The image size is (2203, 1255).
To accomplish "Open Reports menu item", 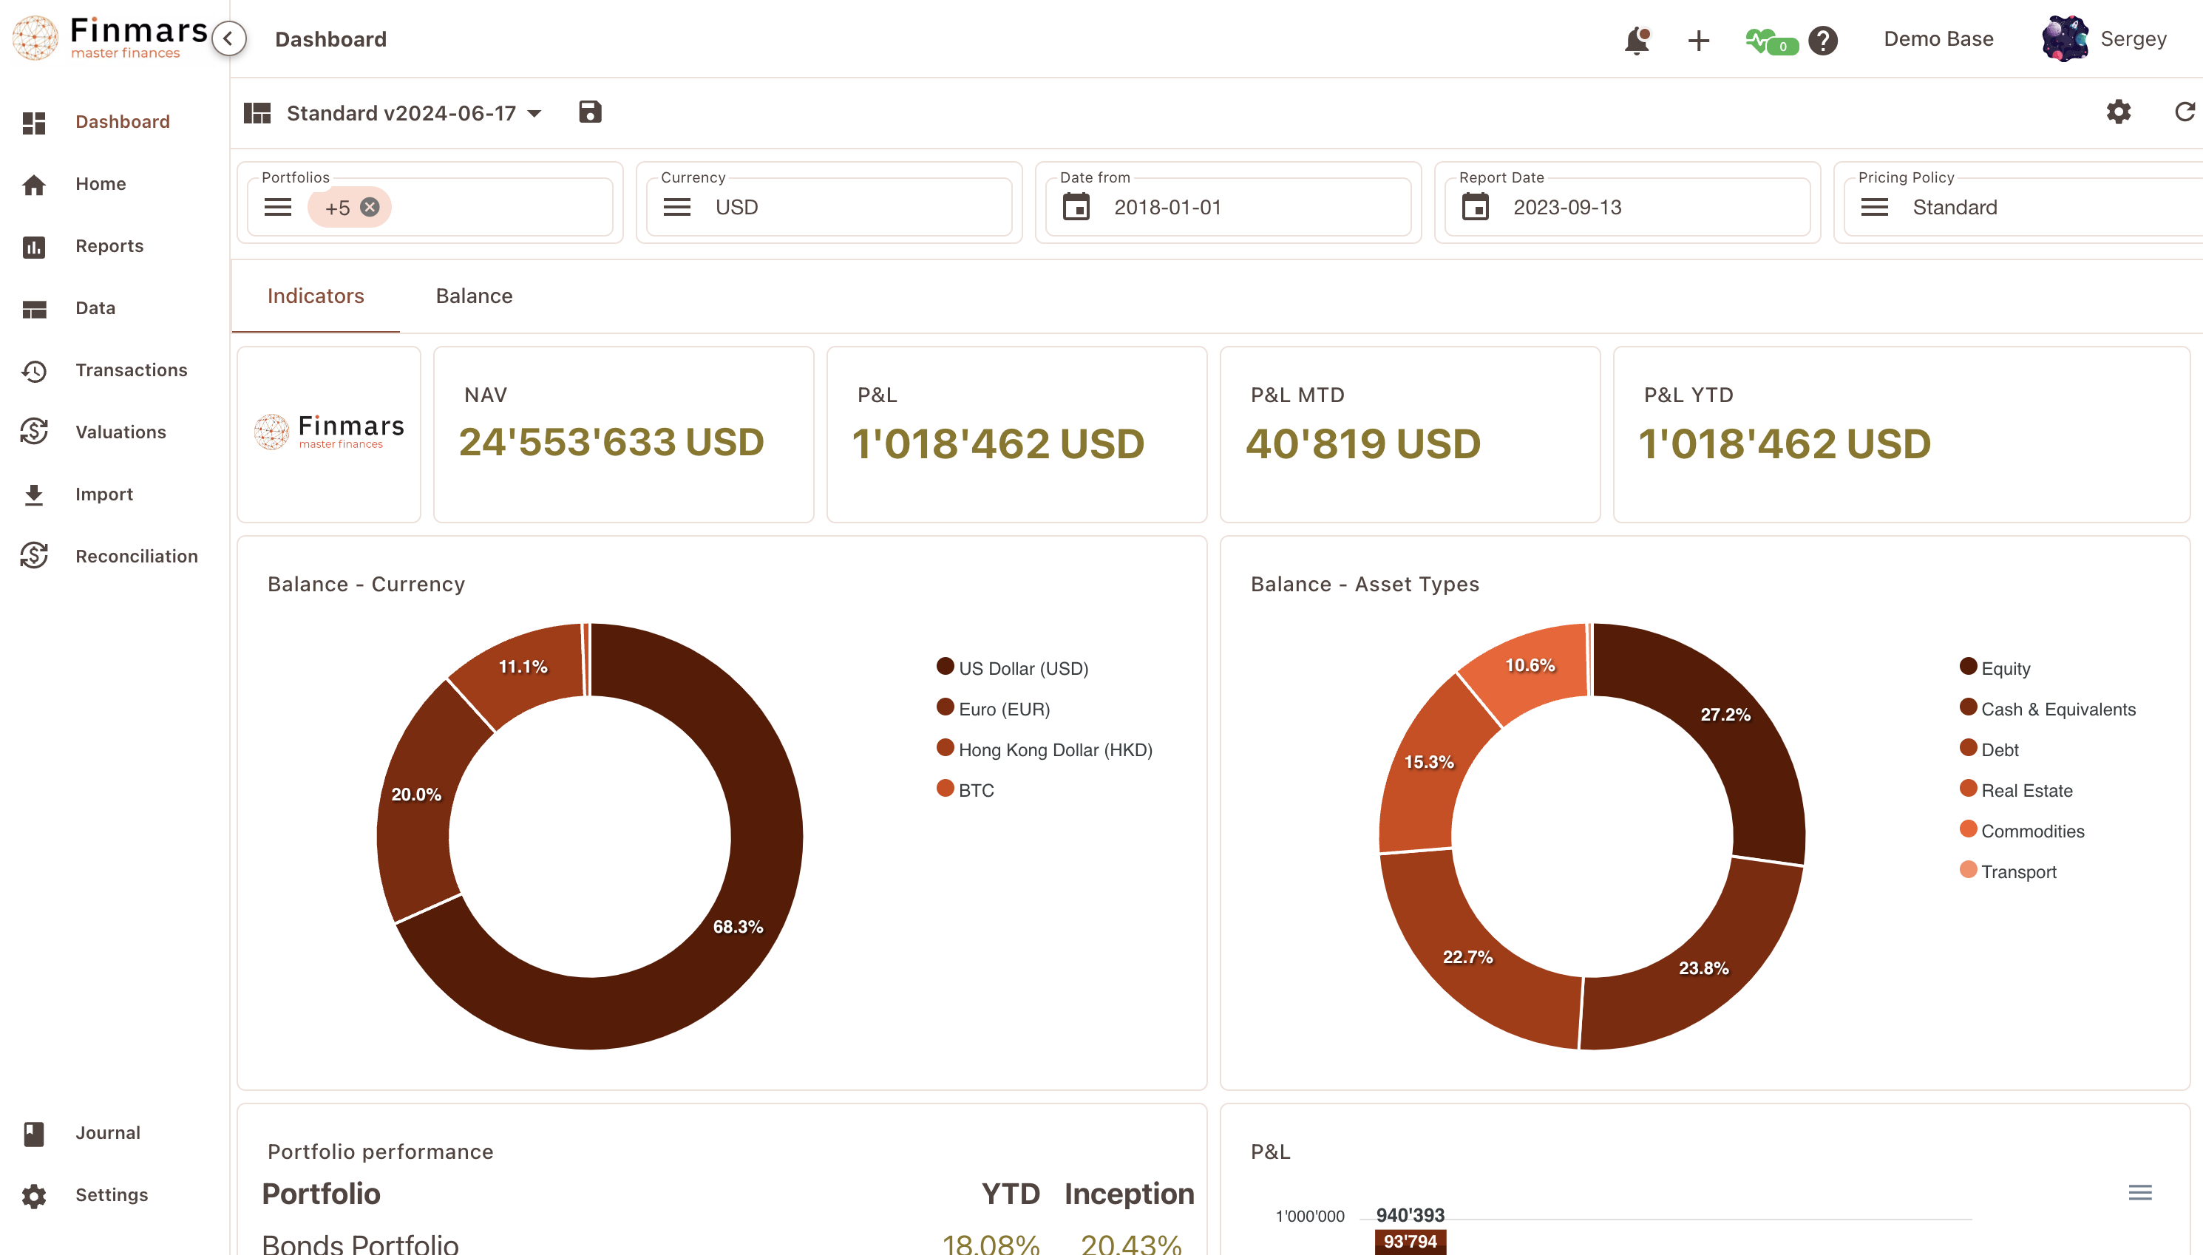I will click(109, 245).
